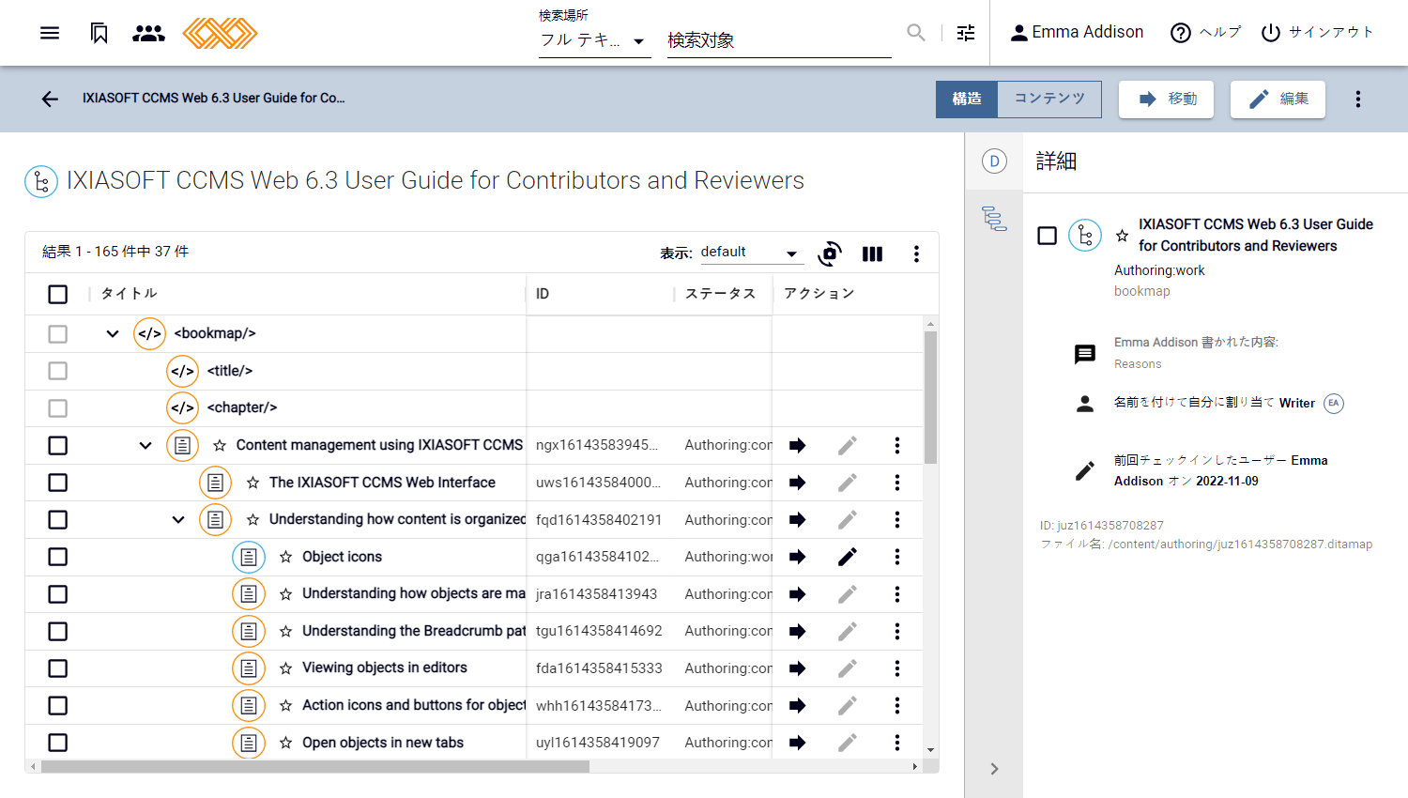The height and width of the screenshot is (798, 1408).
Task: Collapse the bookmap node
Action: coord(113,333)
